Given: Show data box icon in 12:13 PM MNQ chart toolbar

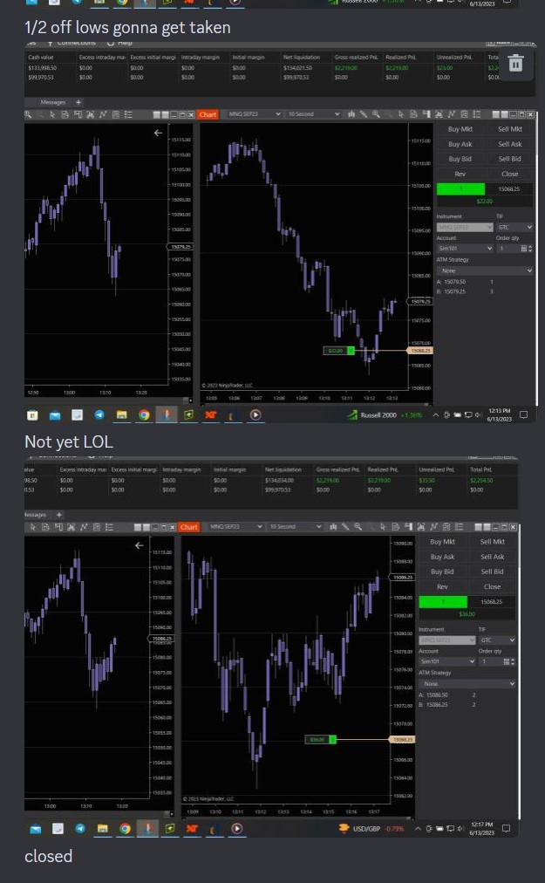Looking at the screenshot, I should 413,114.
